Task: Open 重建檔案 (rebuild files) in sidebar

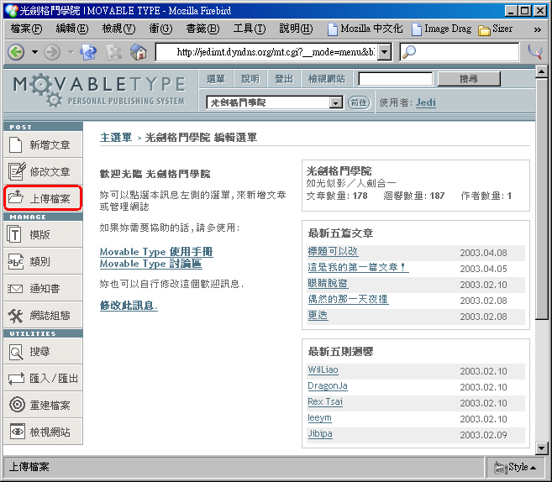Action: [x=43, y=405]
